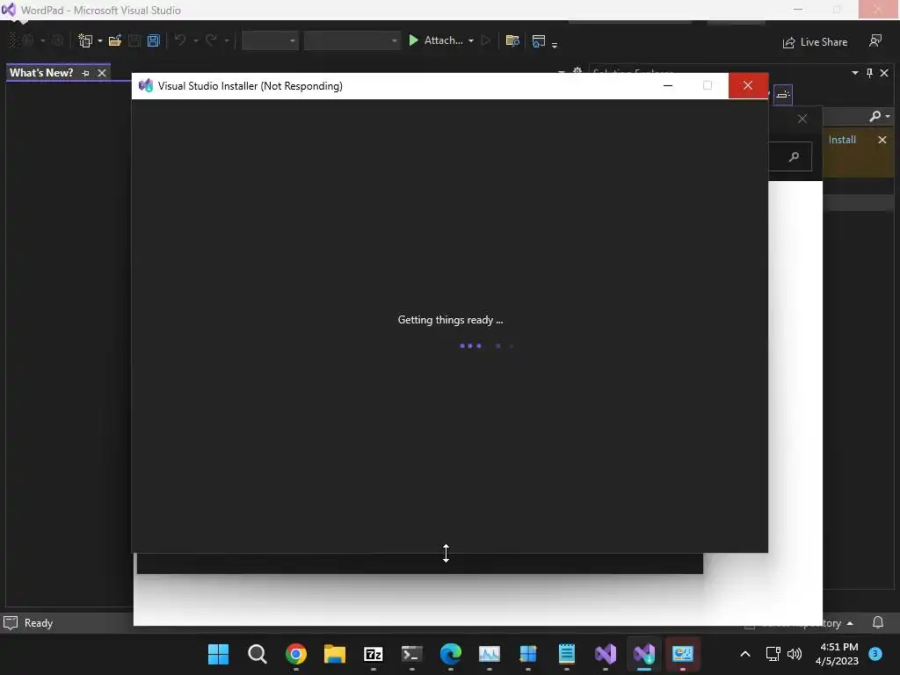900x675 pixels.
Task: Click the Open File folder icon
Action: pos(115,40)
